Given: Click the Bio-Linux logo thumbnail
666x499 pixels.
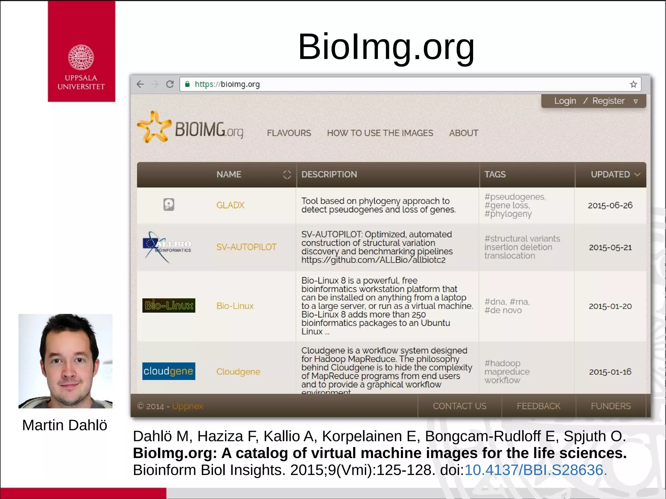Looking at the screenshot, I should (x=169, y=305).
